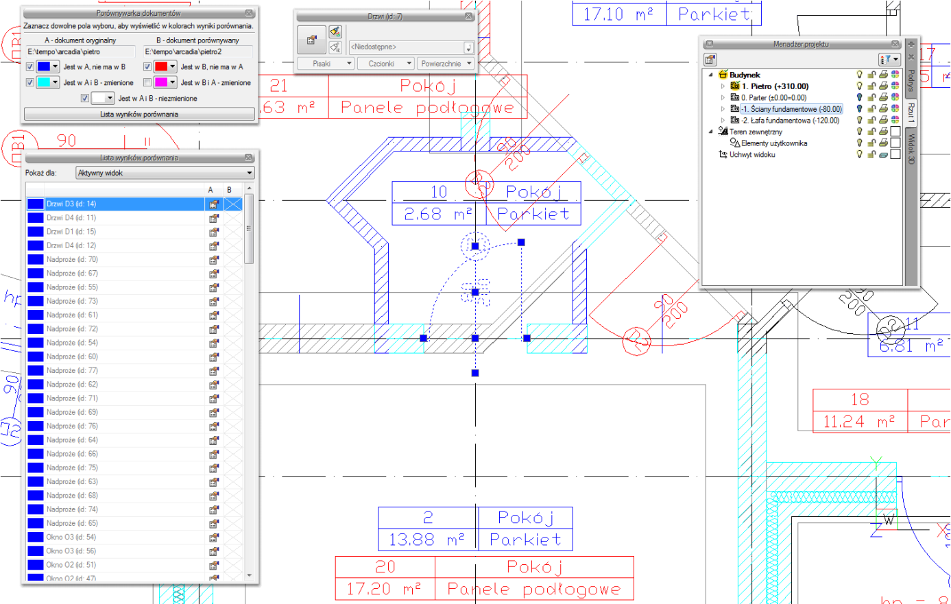Select 'Okno O2 (id: 51)' result row

135,565
